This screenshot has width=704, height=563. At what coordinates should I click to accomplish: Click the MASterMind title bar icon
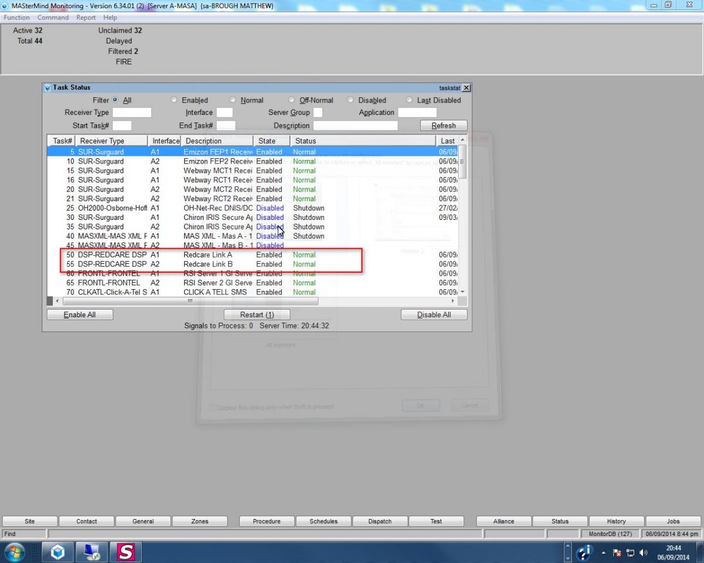[x=5, y=5]
